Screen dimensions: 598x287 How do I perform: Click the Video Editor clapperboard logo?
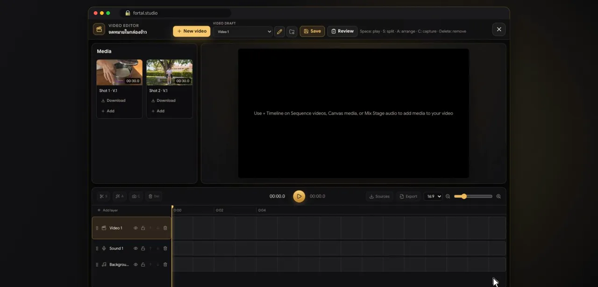[99, 29]
